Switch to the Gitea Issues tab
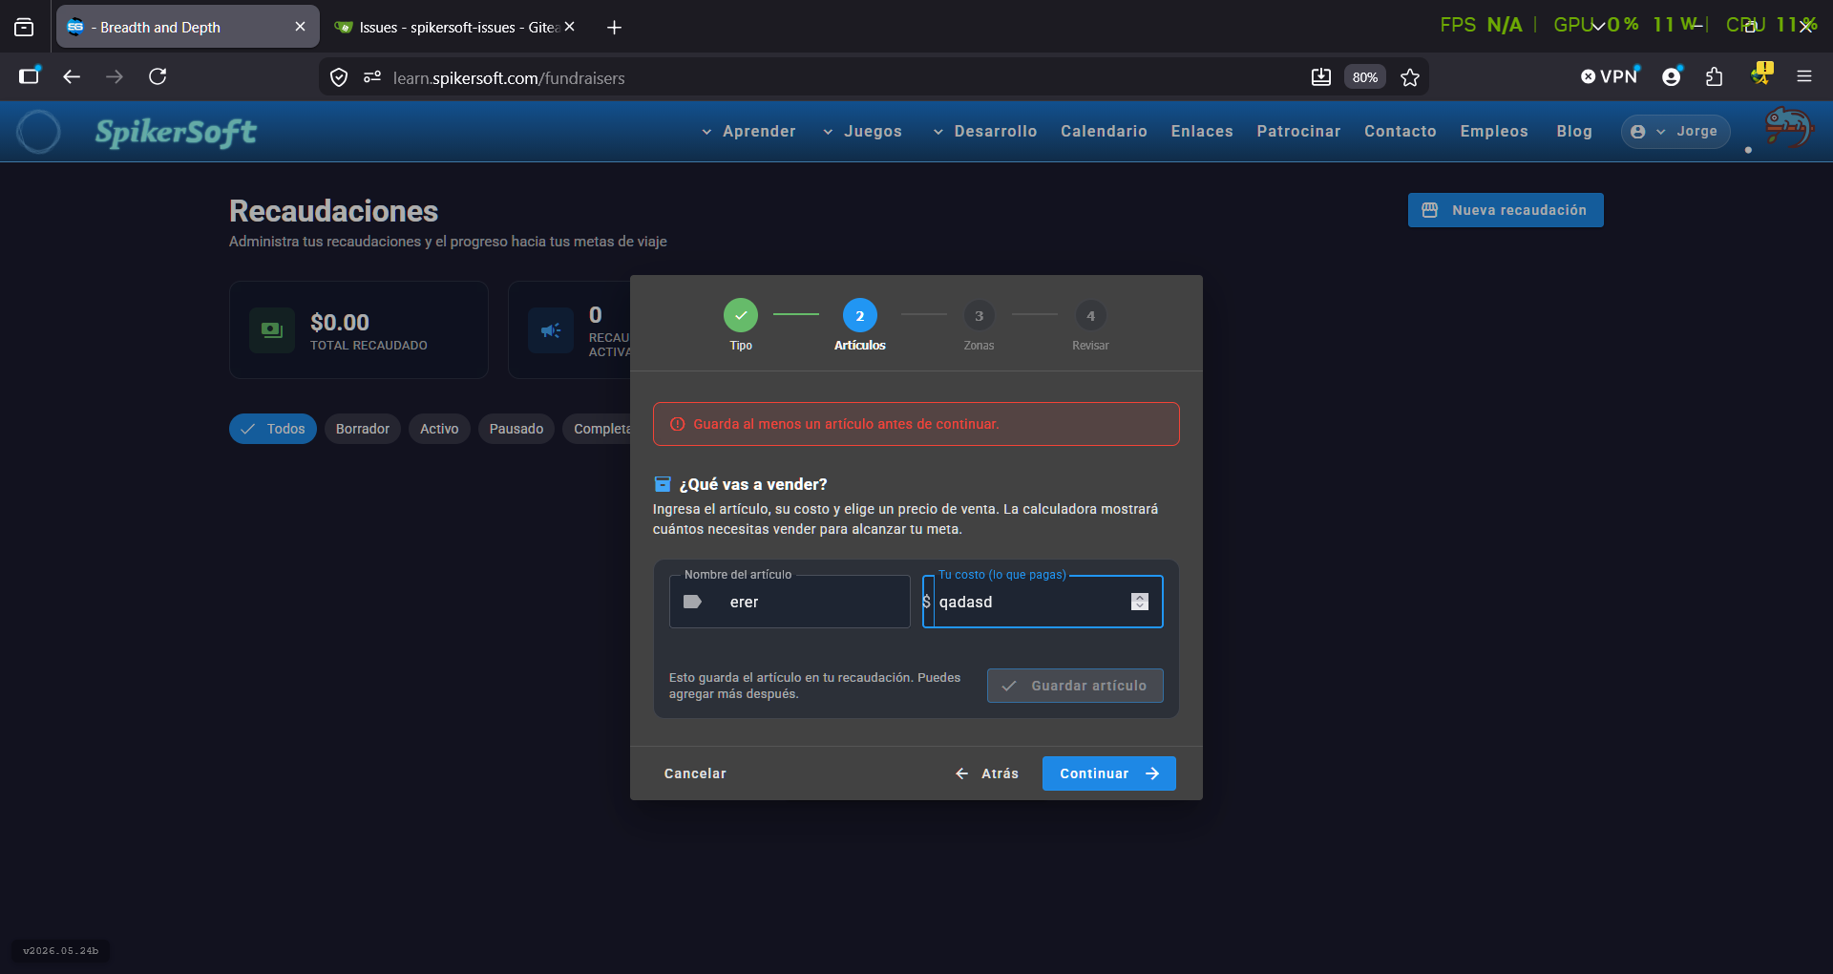Viewport: 1833px width, 974px height. 447,28
